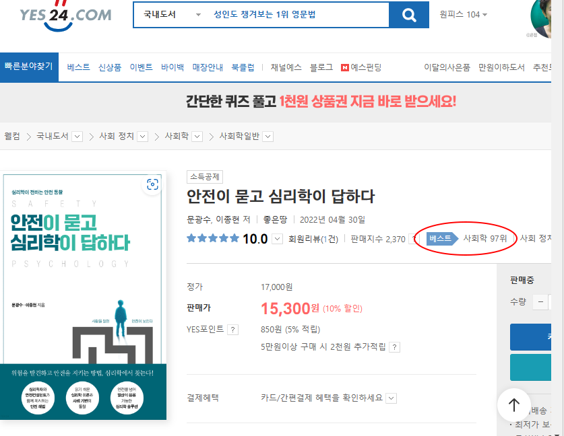This screenshot has width=564, height=436.
Task: Click the help icon next to YES포인트
Action: (233, 330)
